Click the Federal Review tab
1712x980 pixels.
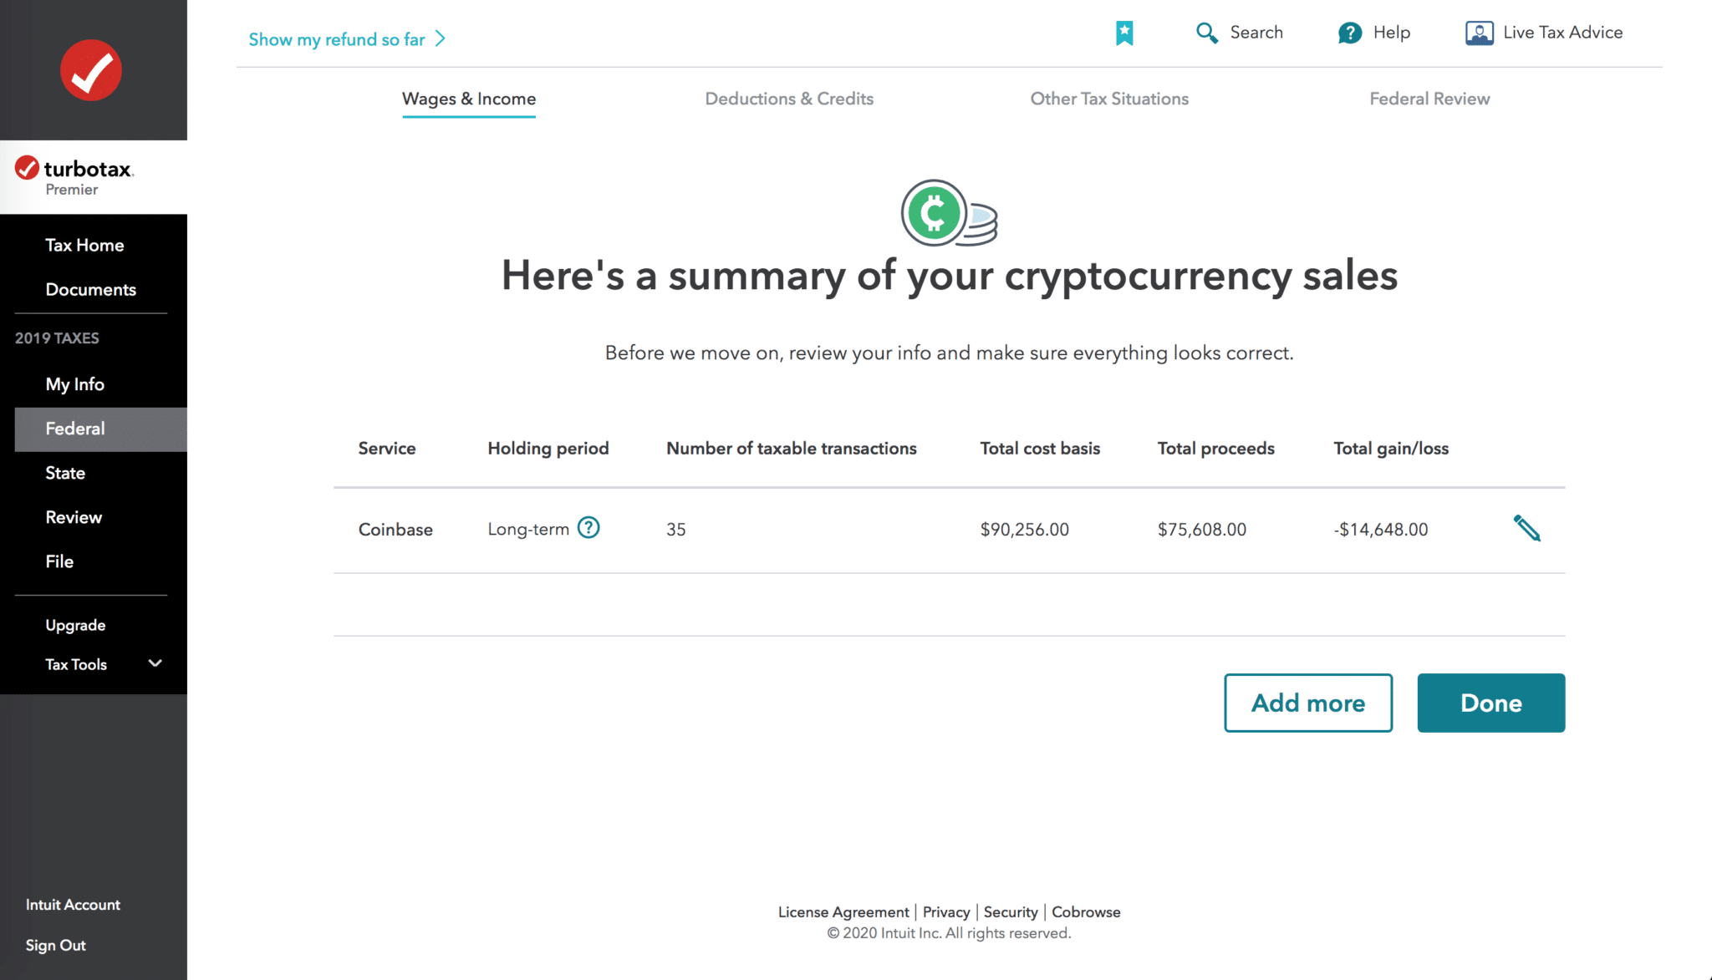[x=1428, y=98]
